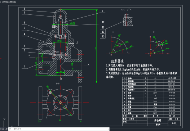Select balloon number '12' stacked label
The height and width of the screenshot is (131, 190).
pos(103,32)
